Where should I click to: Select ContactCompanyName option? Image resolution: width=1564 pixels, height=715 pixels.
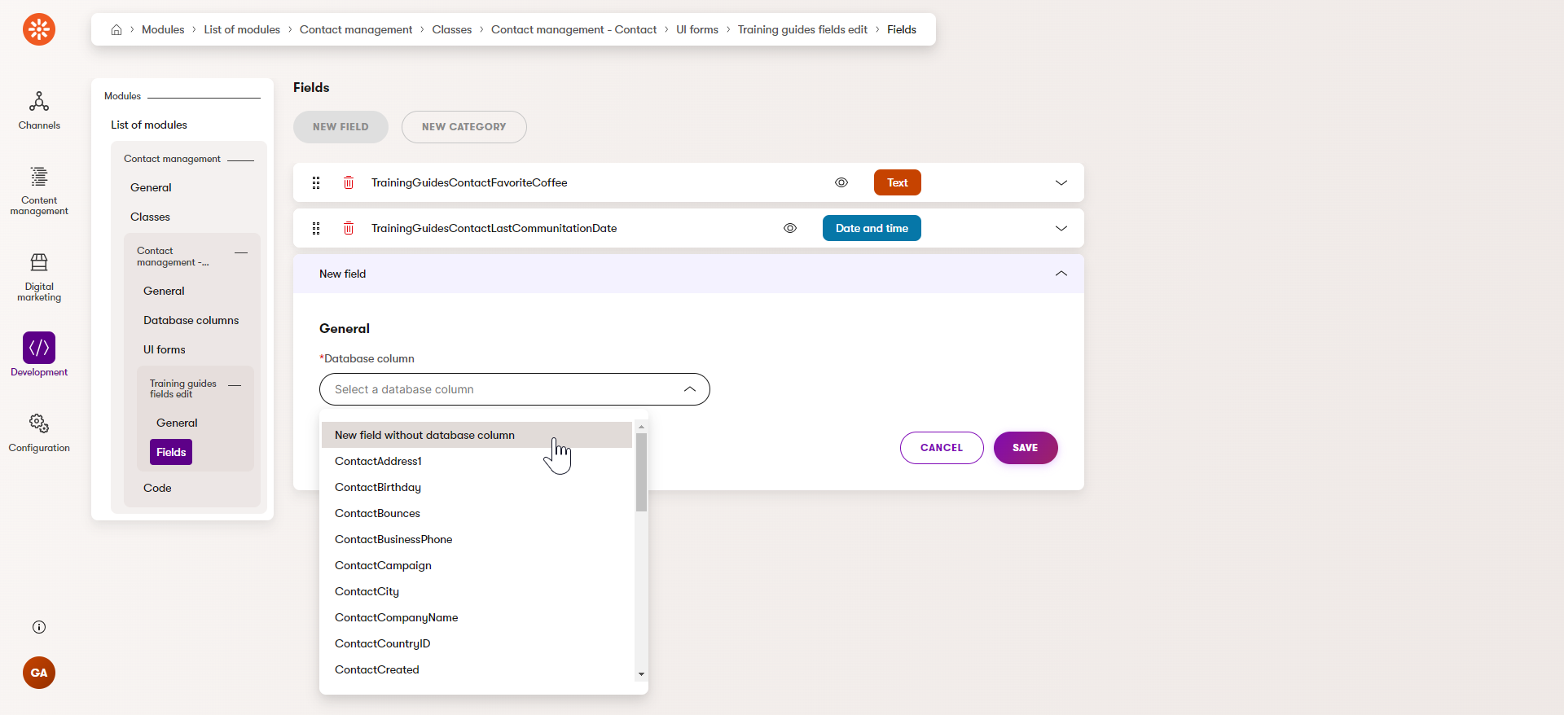point(477,617)
